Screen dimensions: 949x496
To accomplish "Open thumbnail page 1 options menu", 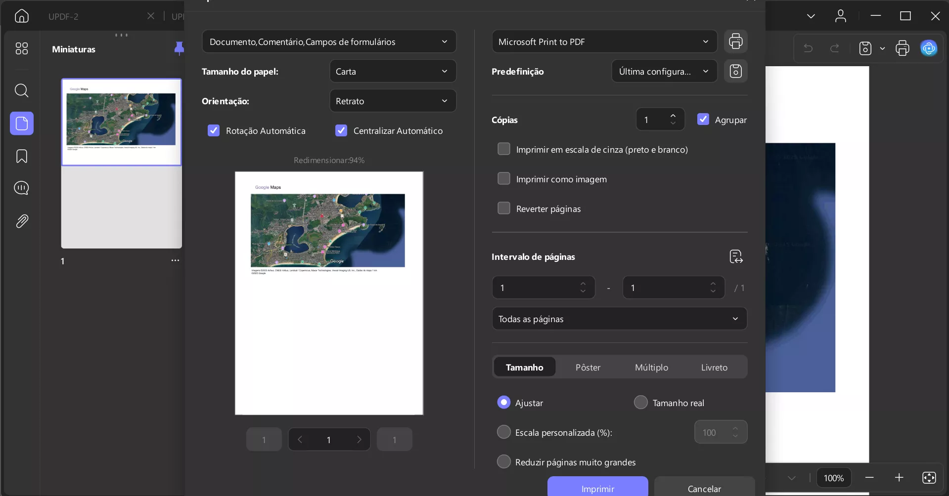I will click(x=175, y=260).
